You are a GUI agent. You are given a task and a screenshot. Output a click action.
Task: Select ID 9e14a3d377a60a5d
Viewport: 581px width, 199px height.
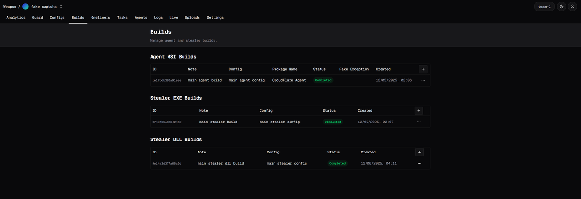pyautogui.click(x=167, y=164)
